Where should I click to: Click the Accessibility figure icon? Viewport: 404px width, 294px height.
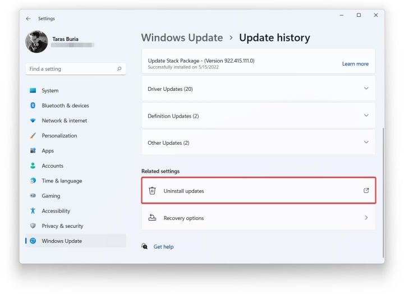[33, 211]
